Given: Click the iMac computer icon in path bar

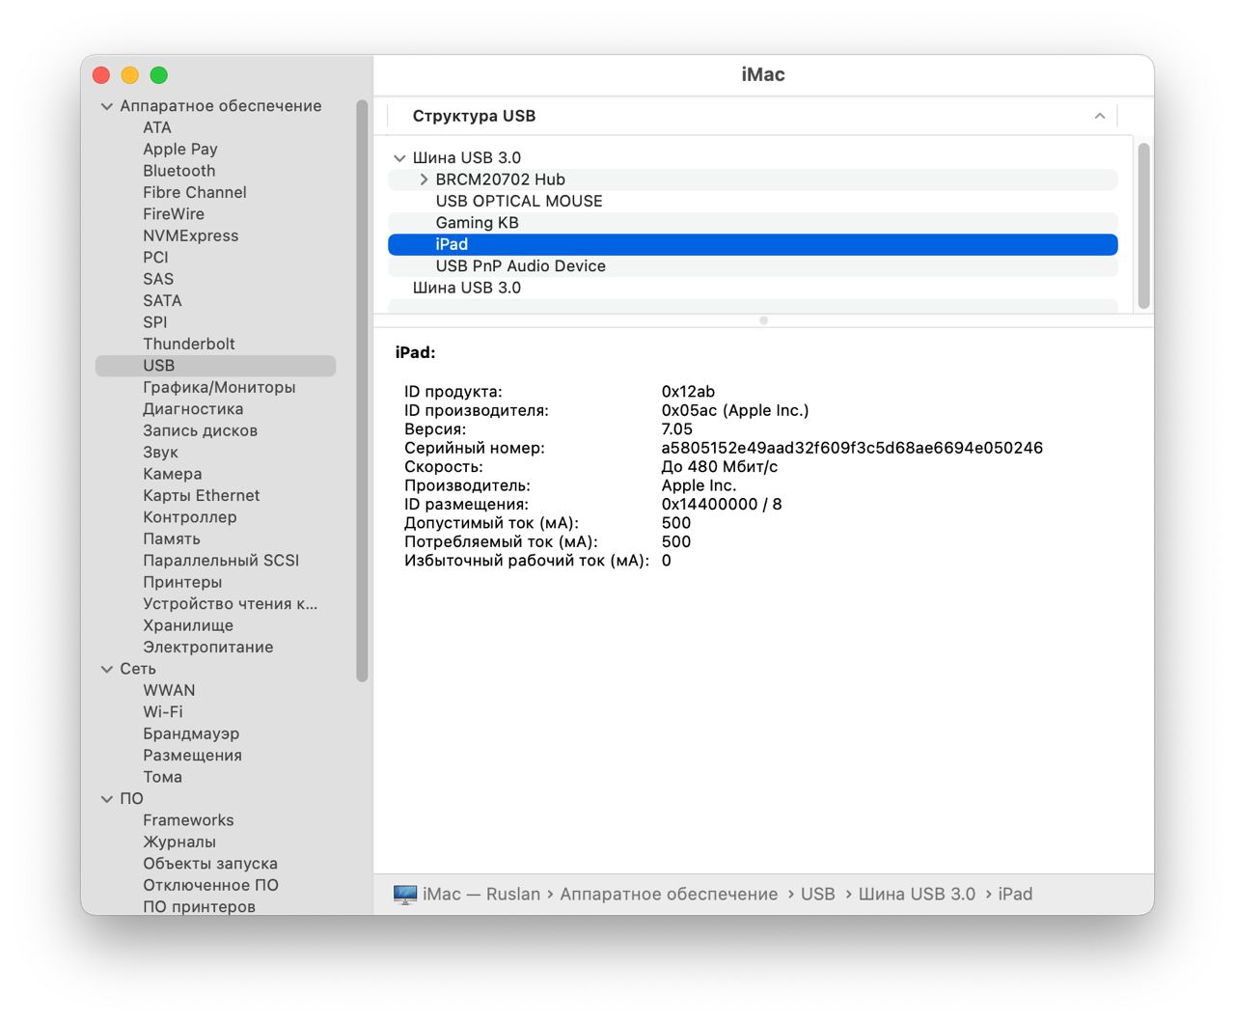Looking at the screenshot, I should click(405, 895).
